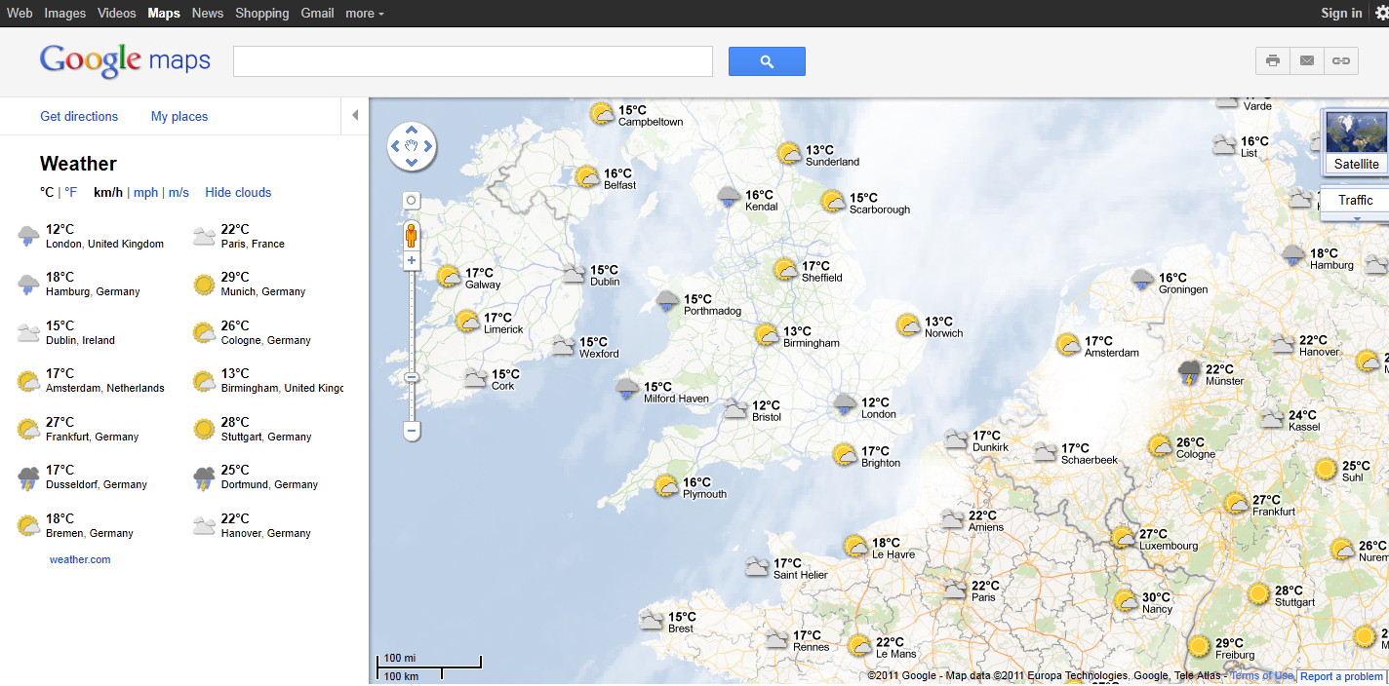Click the location circle above pegman
Image resolution: width=1389 pixels, height=686 pixels.
[411, 201]
